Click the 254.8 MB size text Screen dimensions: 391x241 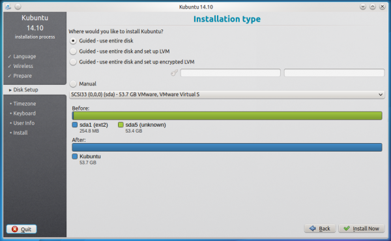point(89,131)
